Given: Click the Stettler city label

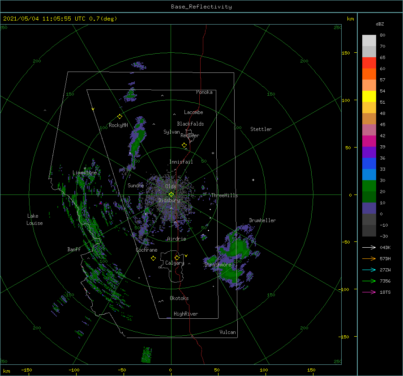Looking at the screenshot, I should [x=261, y=129].
